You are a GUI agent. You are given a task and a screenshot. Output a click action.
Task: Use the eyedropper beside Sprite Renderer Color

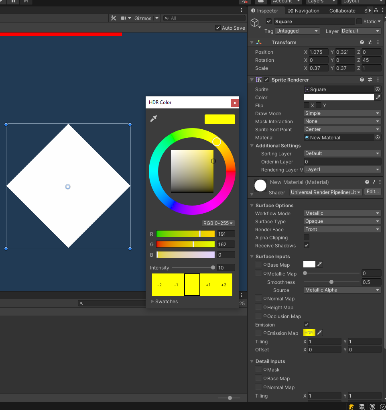[378, 97]
